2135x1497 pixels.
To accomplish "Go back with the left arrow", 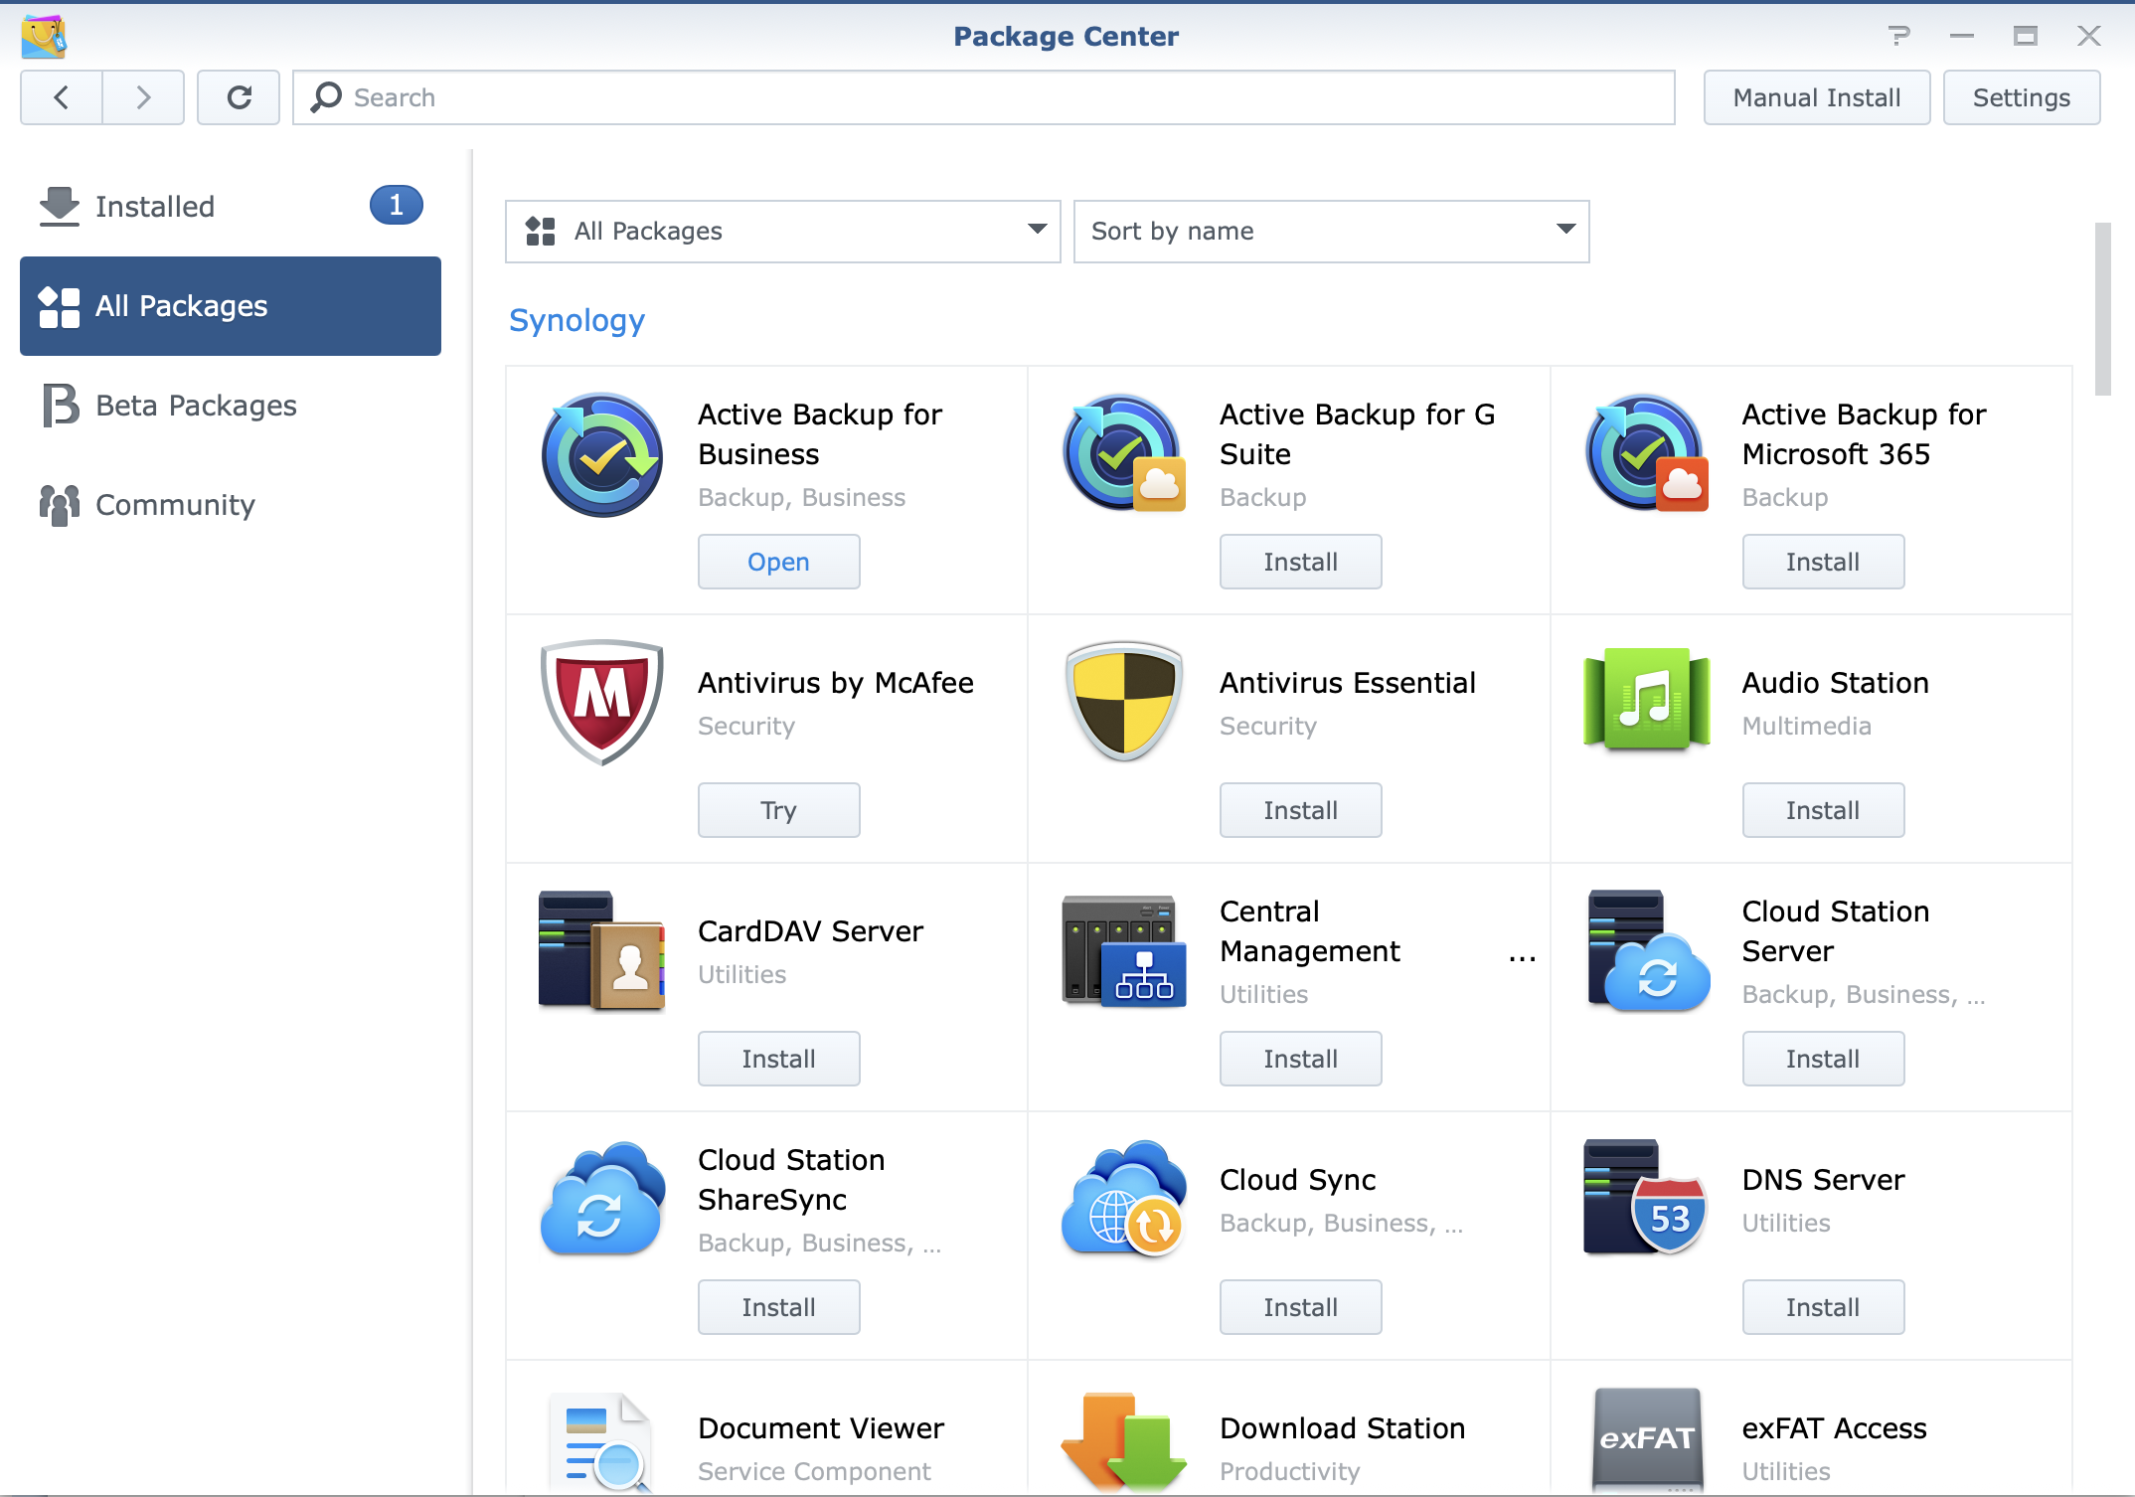I will click(x=62, y=97).
